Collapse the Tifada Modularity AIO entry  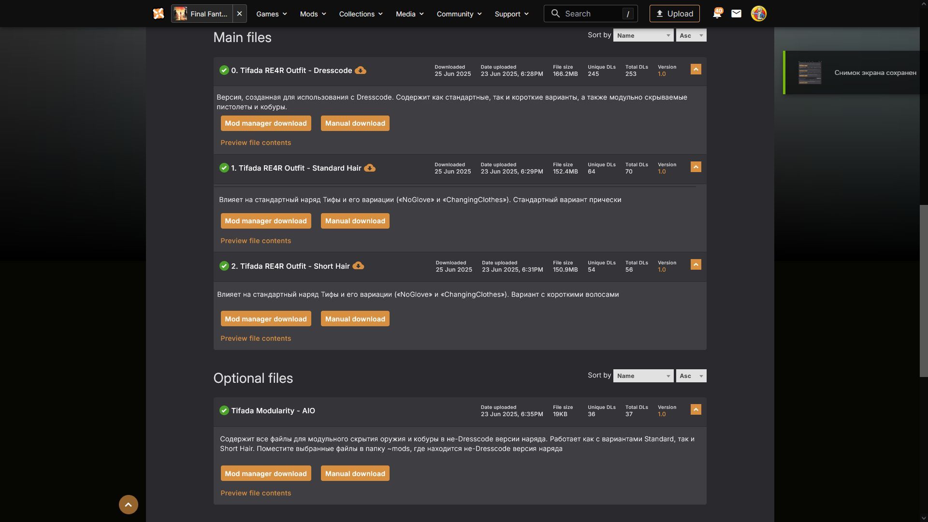tap(696, 409)
